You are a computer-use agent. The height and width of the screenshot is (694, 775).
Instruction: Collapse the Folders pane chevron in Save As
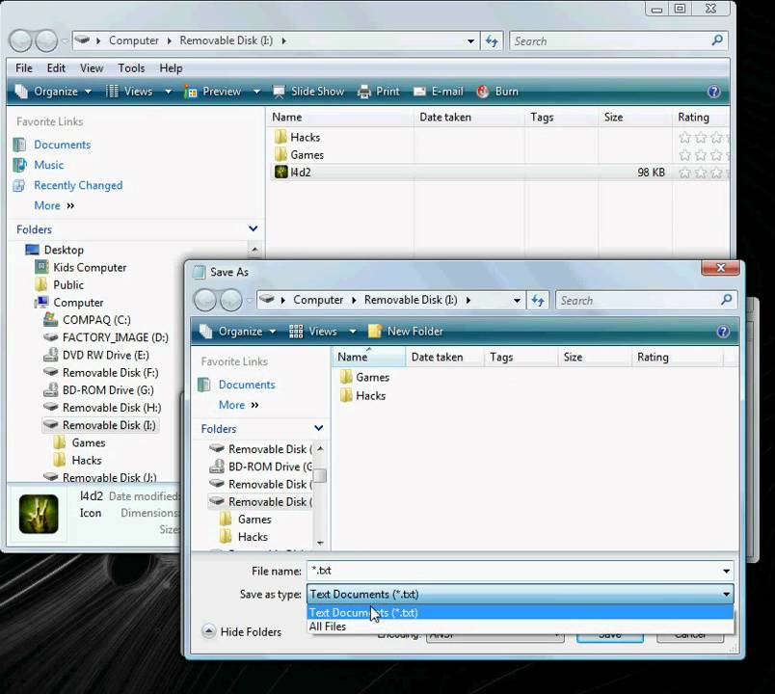point(318,428)
